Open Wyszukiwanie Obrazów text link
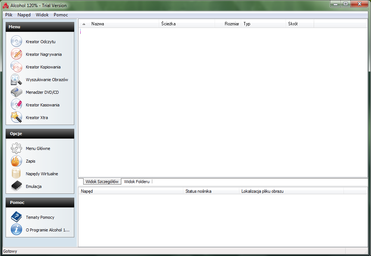 point(47,80)
